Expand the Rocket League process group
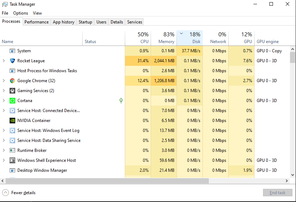 (x=4, y=61)
